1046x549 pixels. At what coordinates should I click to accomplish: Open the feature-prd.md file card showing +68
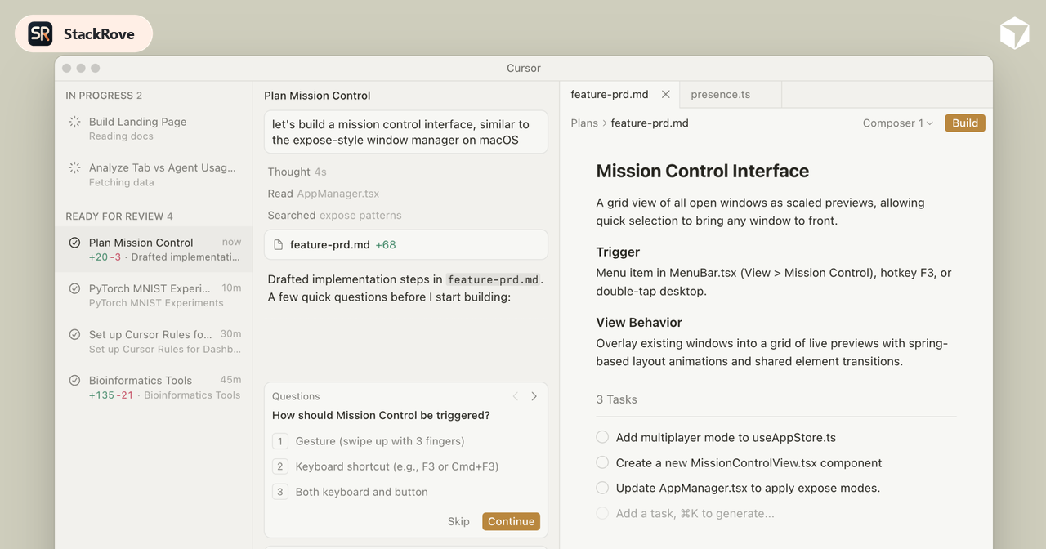point(406,244)
